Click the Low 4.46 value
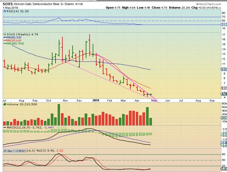The width and height of the screenshot is (227, 172). tap(143, 8)
